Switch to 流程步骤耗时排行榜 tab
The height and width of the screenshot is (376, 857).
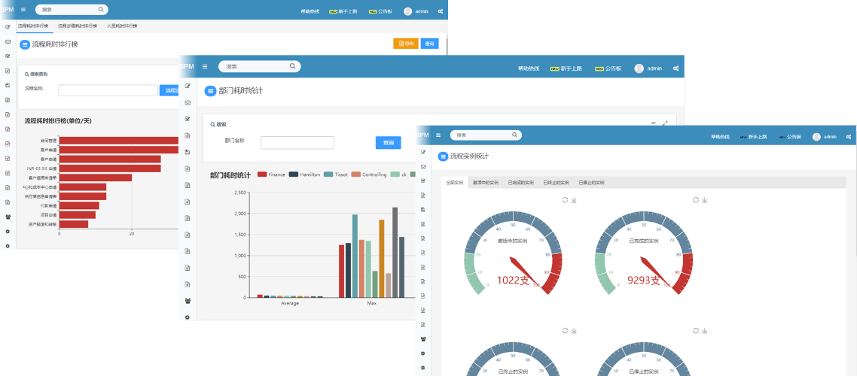pos(77,26)
